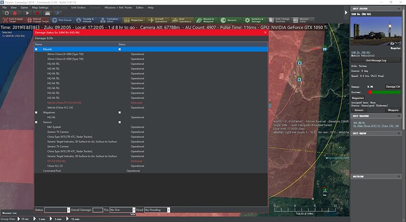Start the simulation with the play button

[x=27, y=13]
